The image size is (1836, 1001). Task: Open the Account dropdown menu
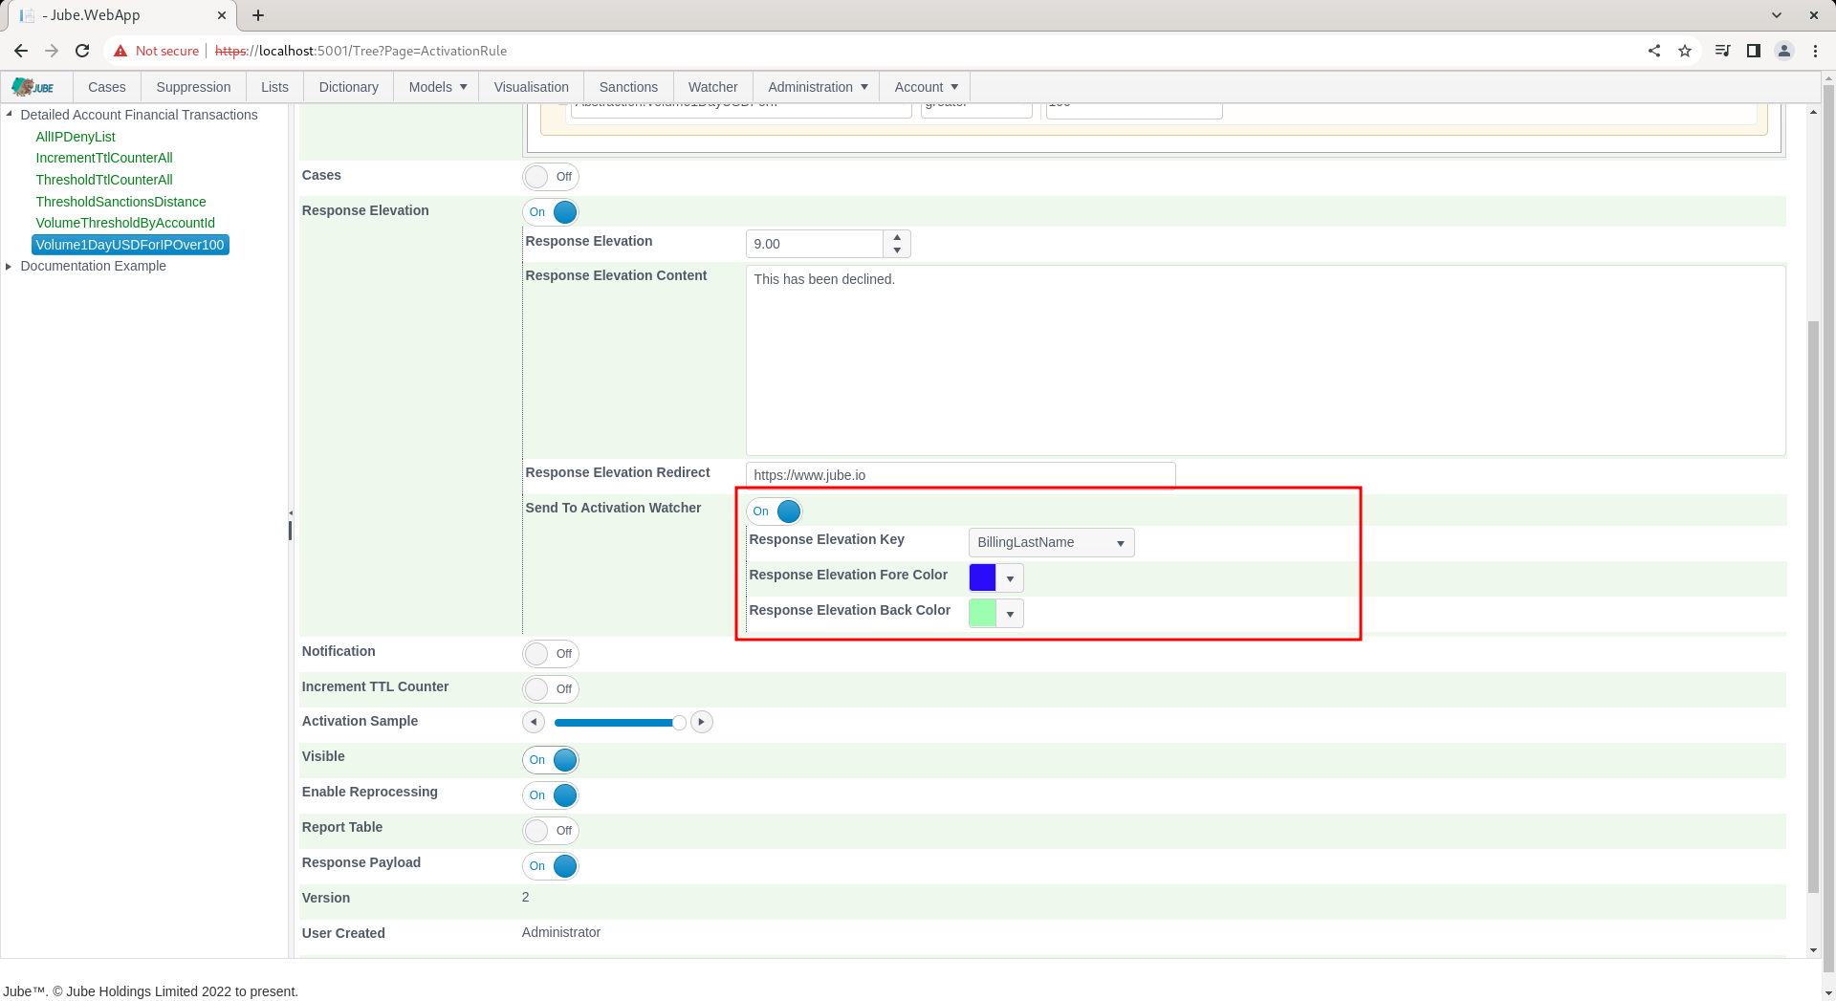click(926, 87)
